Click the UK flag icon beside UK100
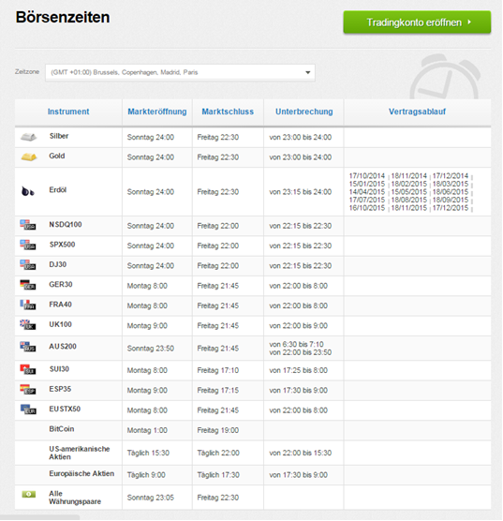The height and width of the screenshot is (521, 503). coord(28,324)
